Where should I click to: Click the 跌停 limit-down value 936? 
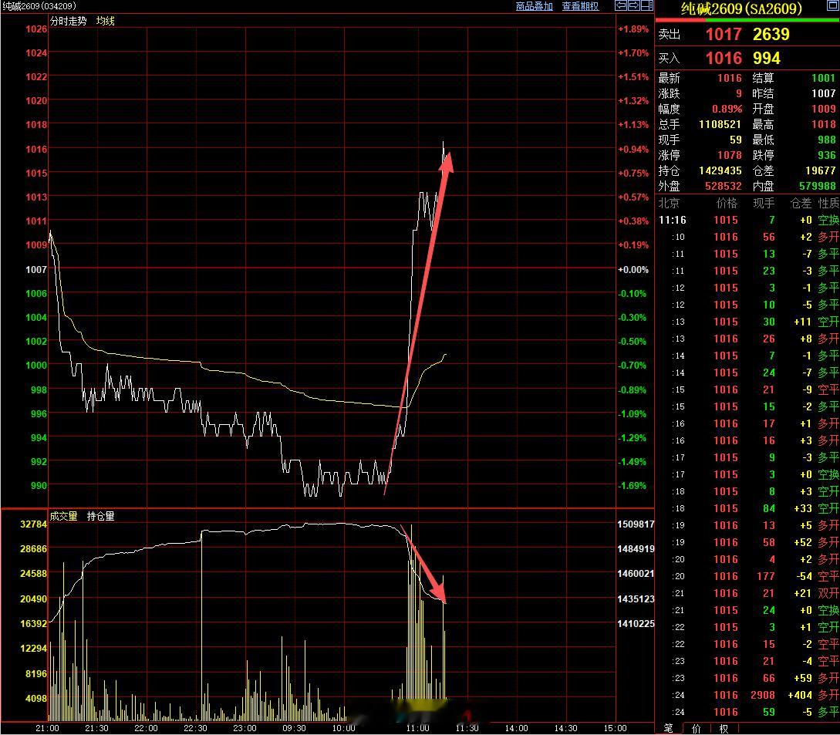pyautogui.click(x=827, y=155)
